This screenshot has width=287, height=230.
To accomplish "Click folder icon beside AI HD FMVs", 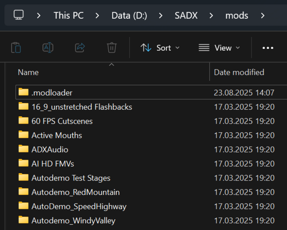I will click(x=23, y=163).
